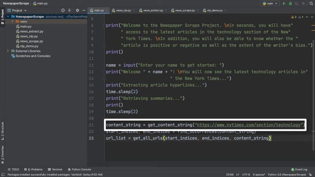Close the nlp_demo.py tab
This screenshot has width=315, height=177.
(x=226, y=10)
